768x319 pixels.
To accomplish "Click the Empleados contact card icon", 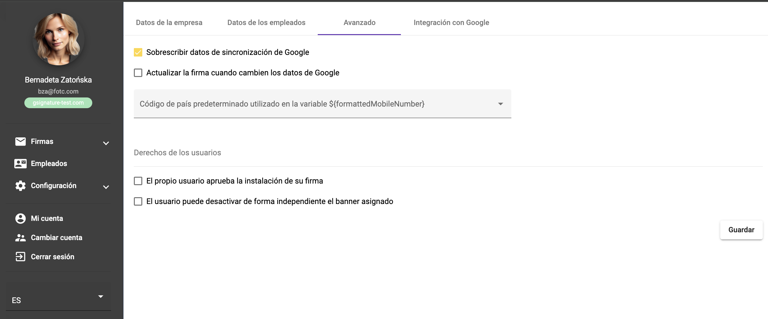I will point(20,163).
